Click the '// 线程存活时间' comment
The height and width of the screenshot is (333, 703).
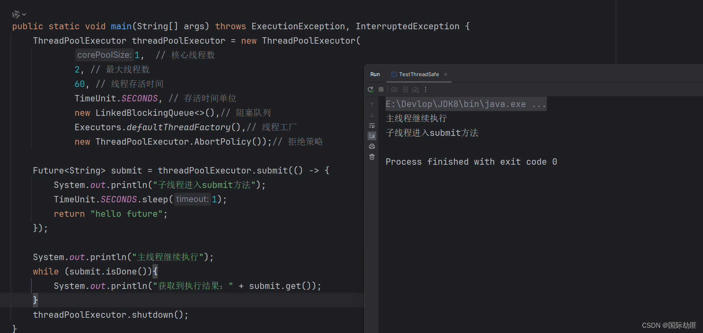click(130, 84)
